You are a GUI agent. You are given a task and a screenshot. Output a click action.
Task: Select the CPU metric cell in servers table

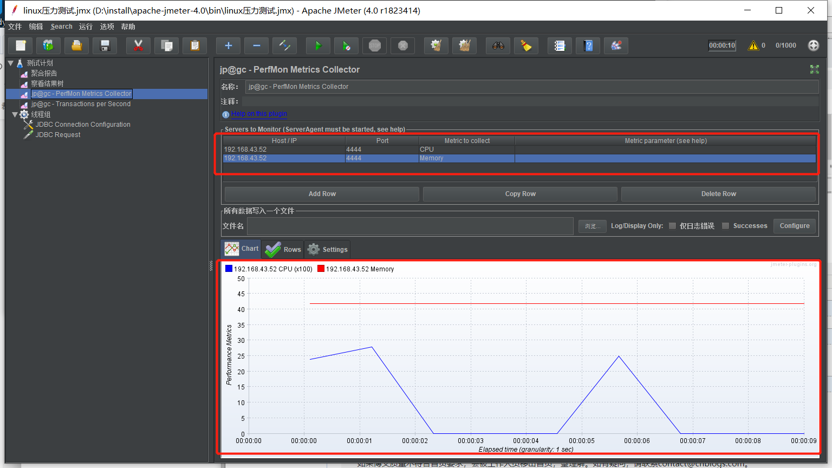[x=466, y=149]
